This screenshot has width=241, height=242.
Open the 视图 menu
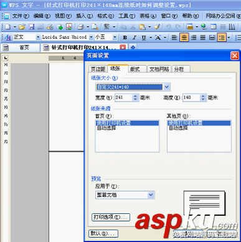point(63,16)
